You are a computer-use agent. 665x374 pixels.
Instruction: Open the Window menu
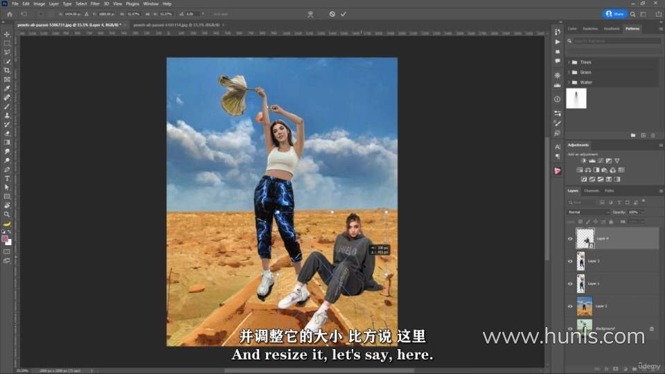tap(150, 4)
